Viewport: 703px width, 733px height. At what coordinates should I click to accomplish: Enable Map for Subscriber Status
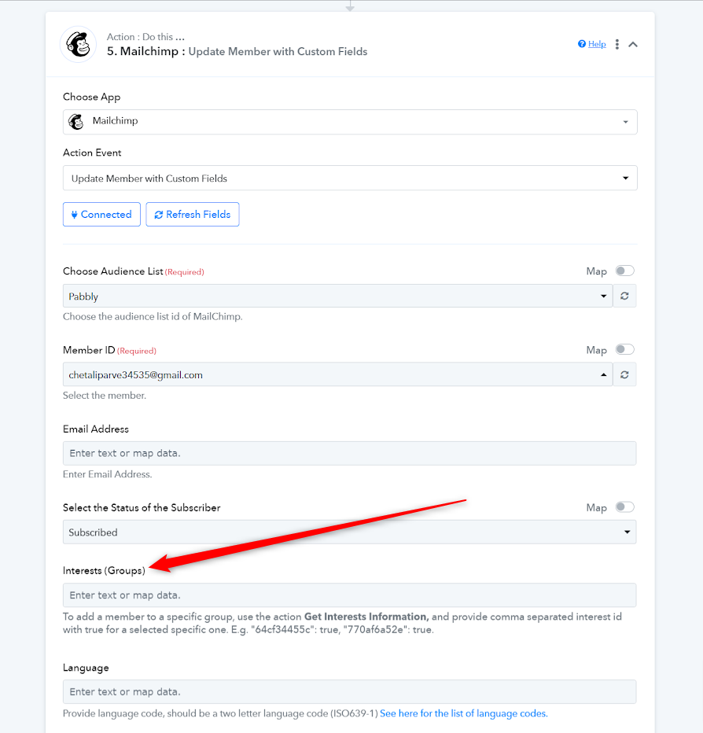coord(624,507)
